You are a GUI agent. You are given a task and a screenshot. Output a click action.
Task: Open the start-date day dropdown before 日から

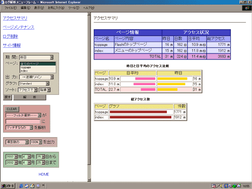pyautogui.click(x=41, y=157)
